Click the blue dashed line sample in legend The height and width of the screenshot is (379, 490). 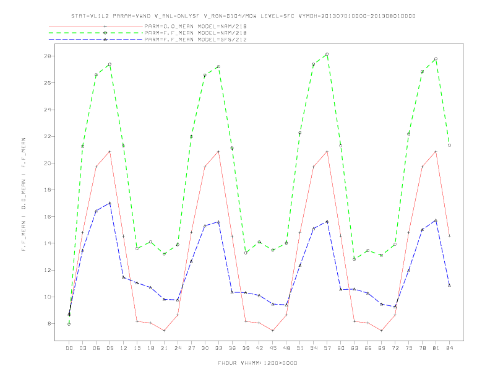tap(96, 40)
